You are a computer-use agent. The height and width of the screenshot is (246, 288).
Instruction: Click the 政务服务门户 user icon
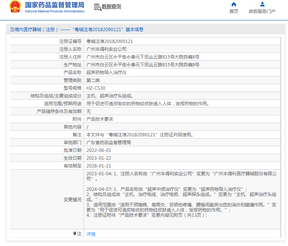[x=262, y=4]
